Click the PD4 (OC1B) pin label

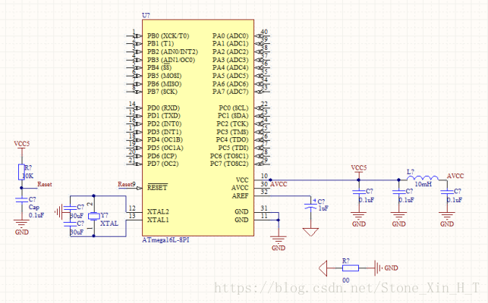pos(165,139)
